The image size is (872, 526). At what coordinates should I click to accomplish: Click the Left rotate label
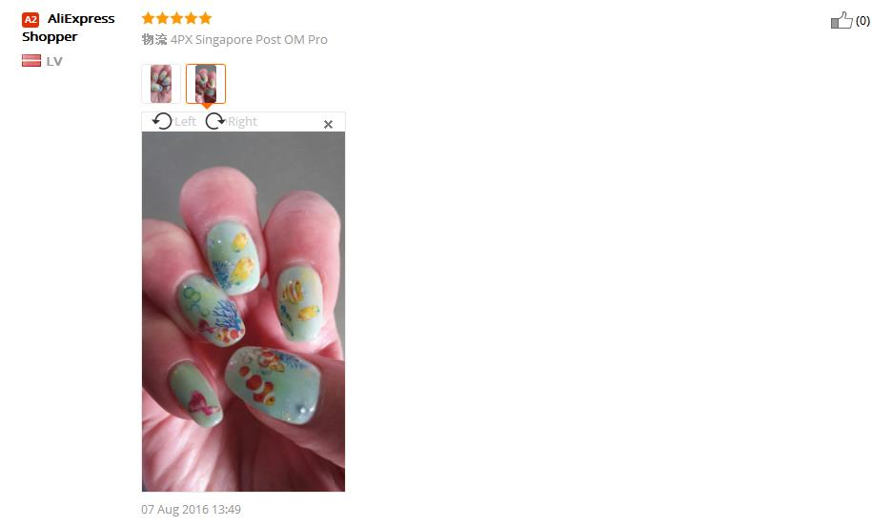[185, 122]
